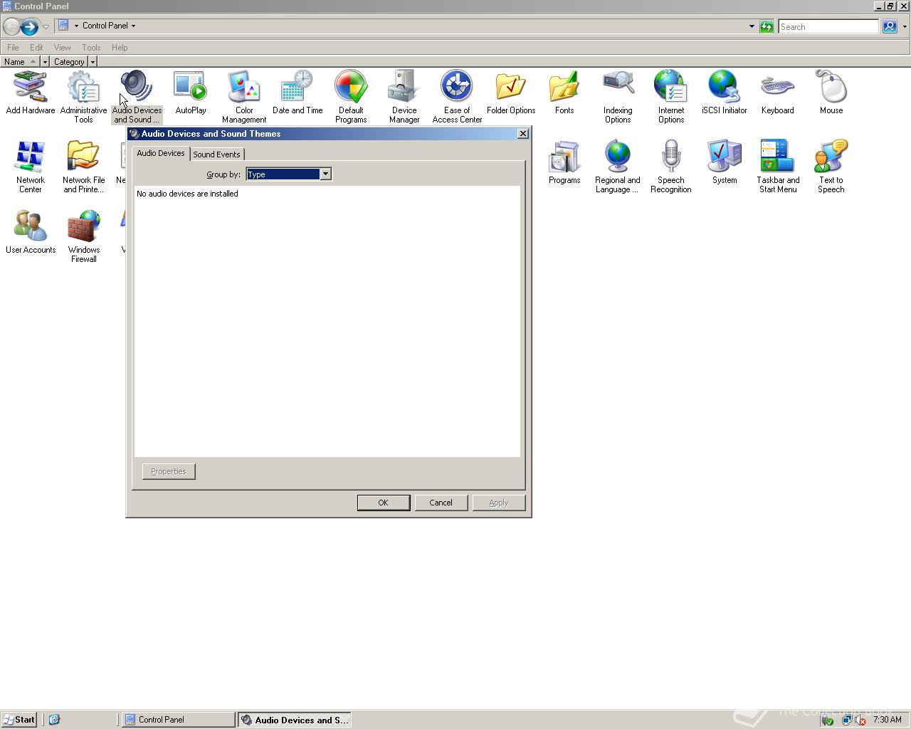The image size is (911, 729).
Task: Open Color Management icon
Action: tap(243, 97)
